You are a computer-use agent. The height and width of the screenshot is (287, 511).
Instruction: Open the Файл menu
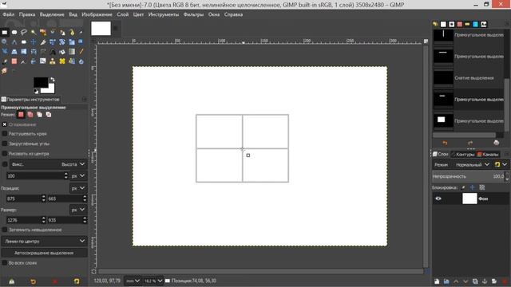(9, 14)
